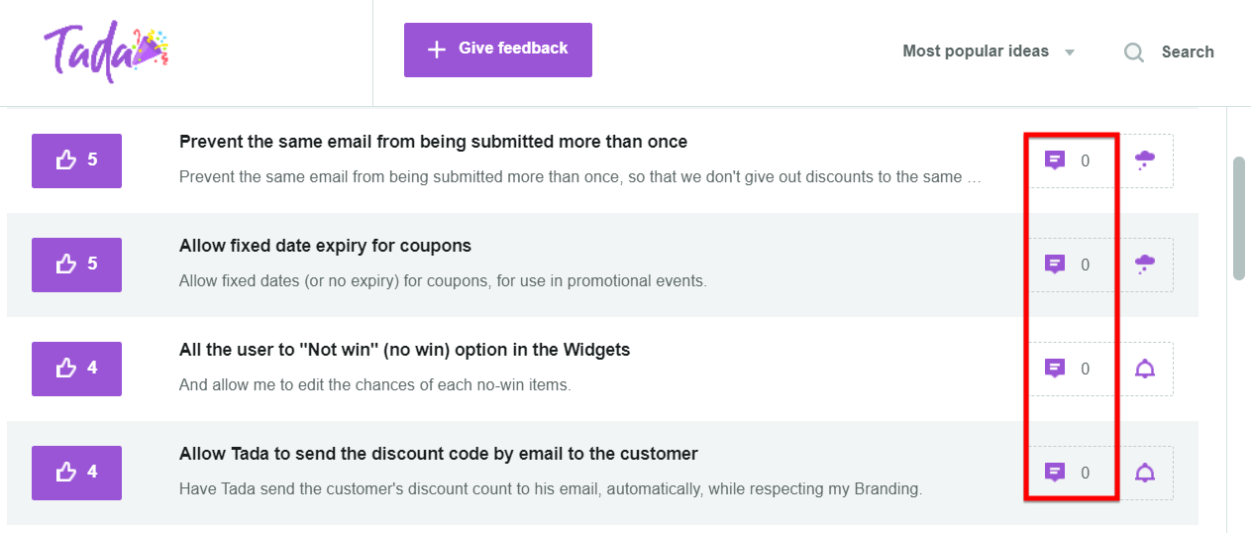Open "Allow fixed date expiry for coupons" idea

click(325, 246)
